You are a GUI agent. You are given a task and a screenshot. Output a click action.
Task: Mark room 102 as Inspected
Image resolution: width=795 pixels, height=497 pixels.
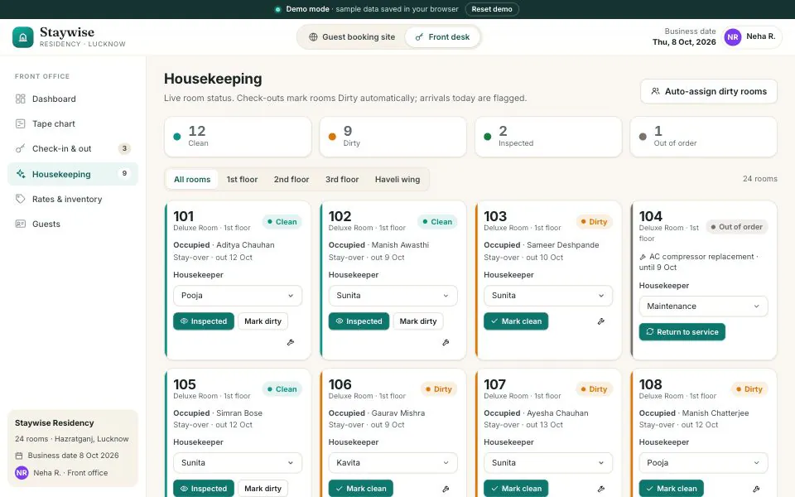359,321
